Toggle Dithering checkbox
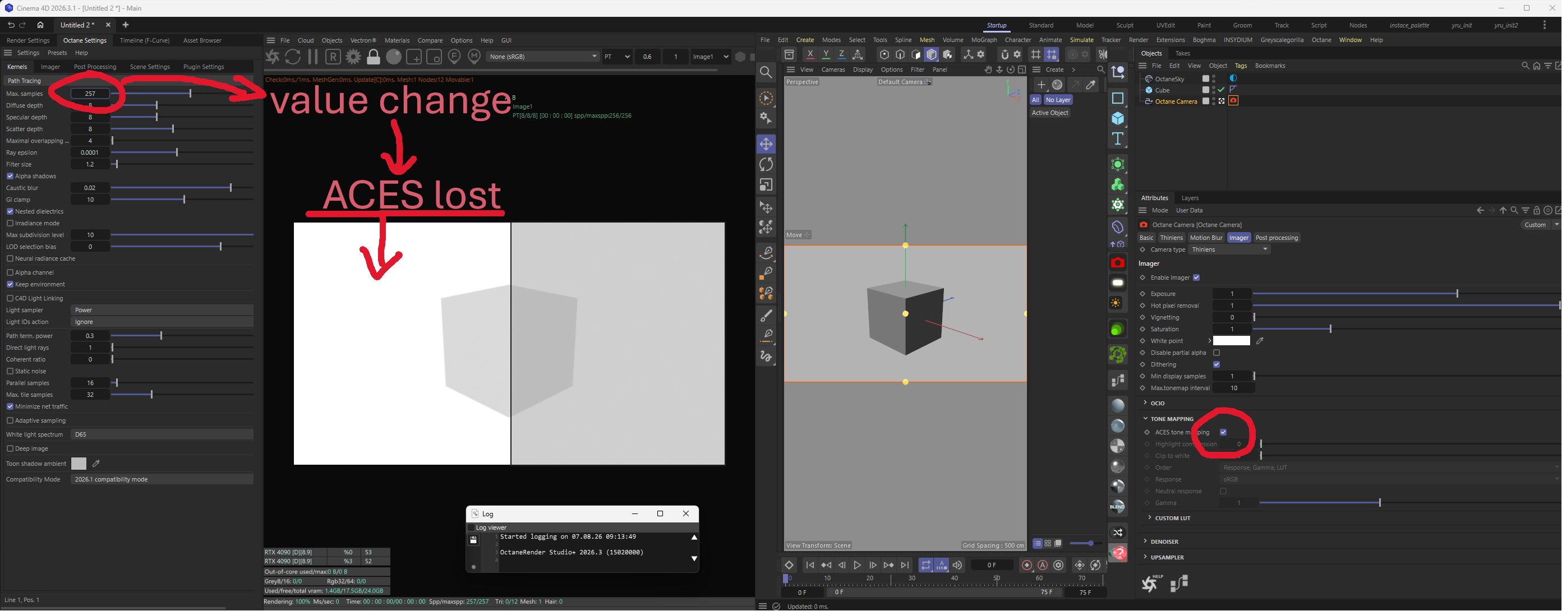The height and width of the screenshot is (611, 1562). 1217,364
